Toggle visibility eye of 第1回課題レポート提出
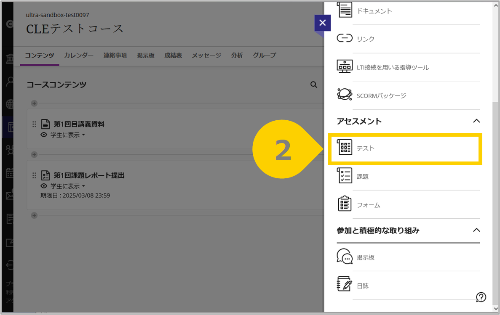This screenshot has width=500, height=315. click(44, 186)
